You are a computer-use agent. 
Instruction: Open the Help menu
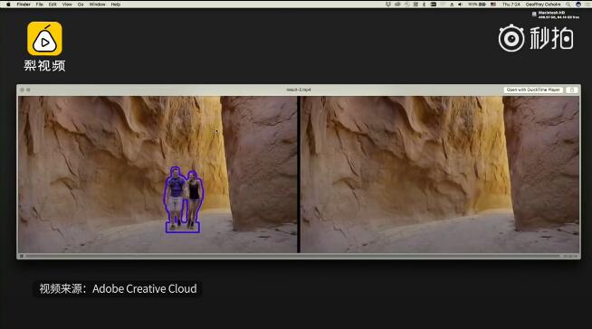tap(116, 5)
